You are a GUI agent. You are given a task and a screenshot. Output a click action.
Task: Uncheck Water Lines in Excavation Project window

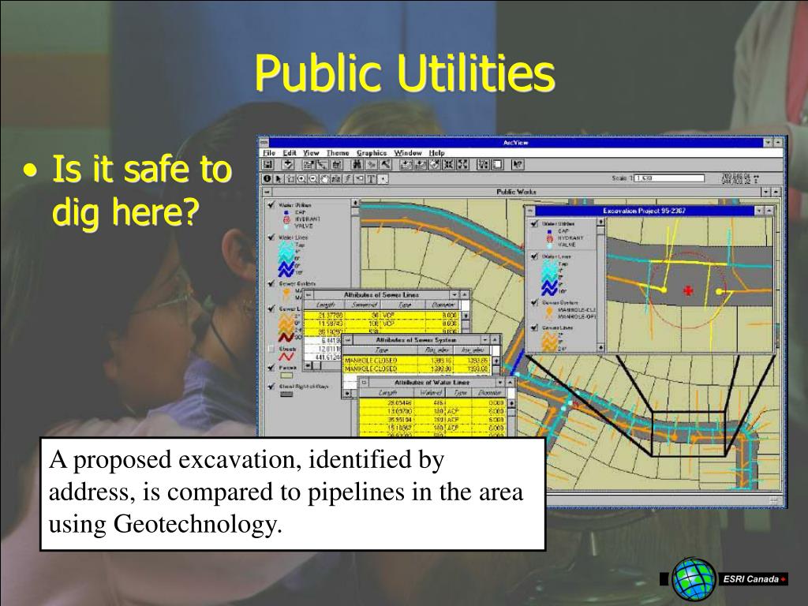pos(534,256)
